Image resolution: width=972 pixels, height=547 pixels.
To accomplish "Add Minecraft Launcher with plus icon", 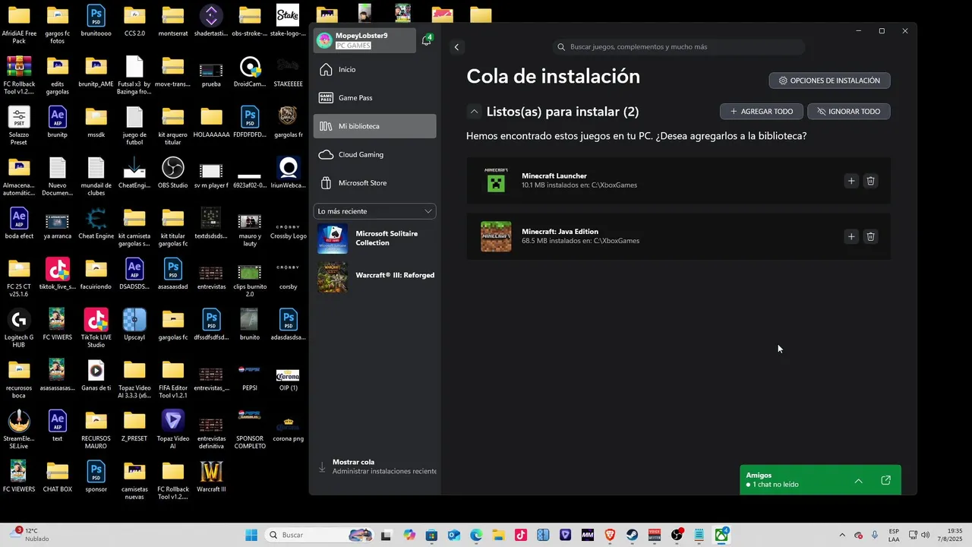I will pos(851,181).
